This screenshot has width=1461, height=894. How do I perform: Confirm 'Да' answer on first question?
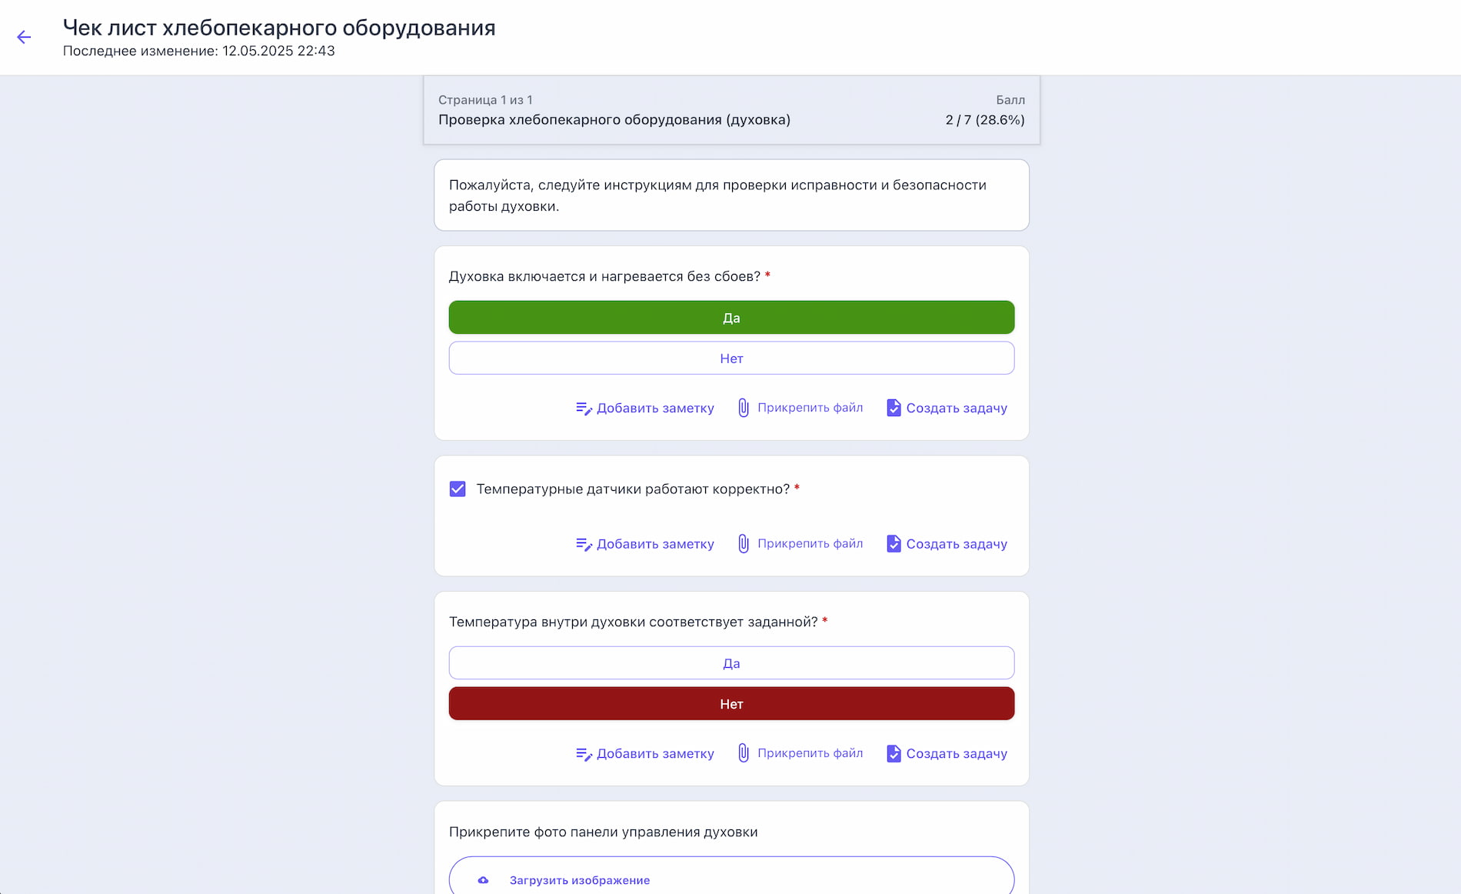(731, 317)
